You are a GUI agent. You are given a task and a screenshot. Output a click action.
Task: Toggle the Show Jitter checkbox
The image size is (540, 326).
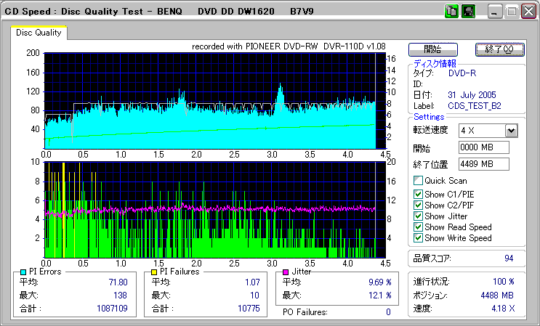tap(418, 216)
